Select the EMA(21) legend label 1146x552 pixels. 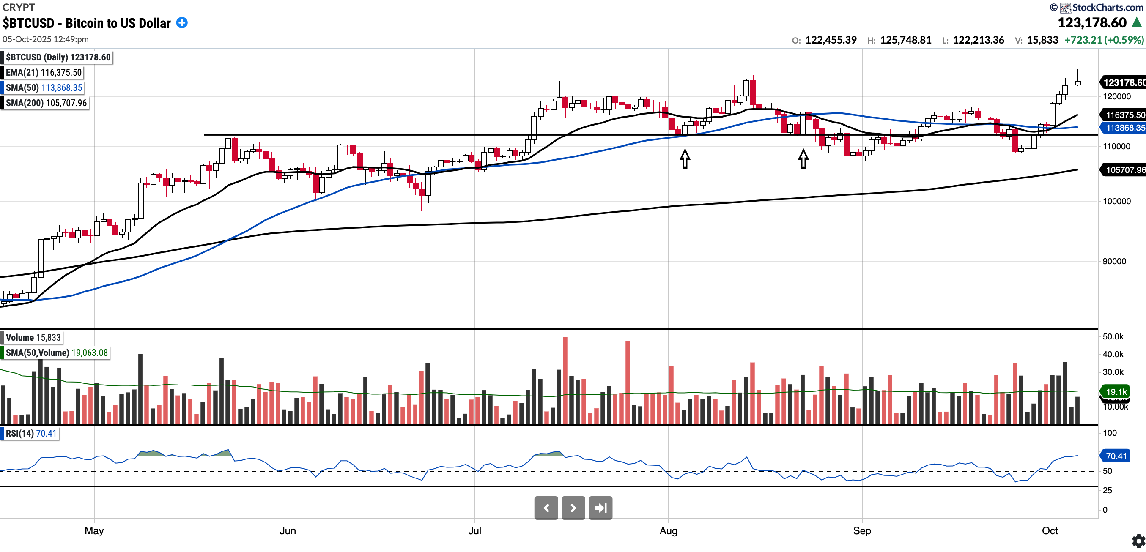click(x=43, y=73)
